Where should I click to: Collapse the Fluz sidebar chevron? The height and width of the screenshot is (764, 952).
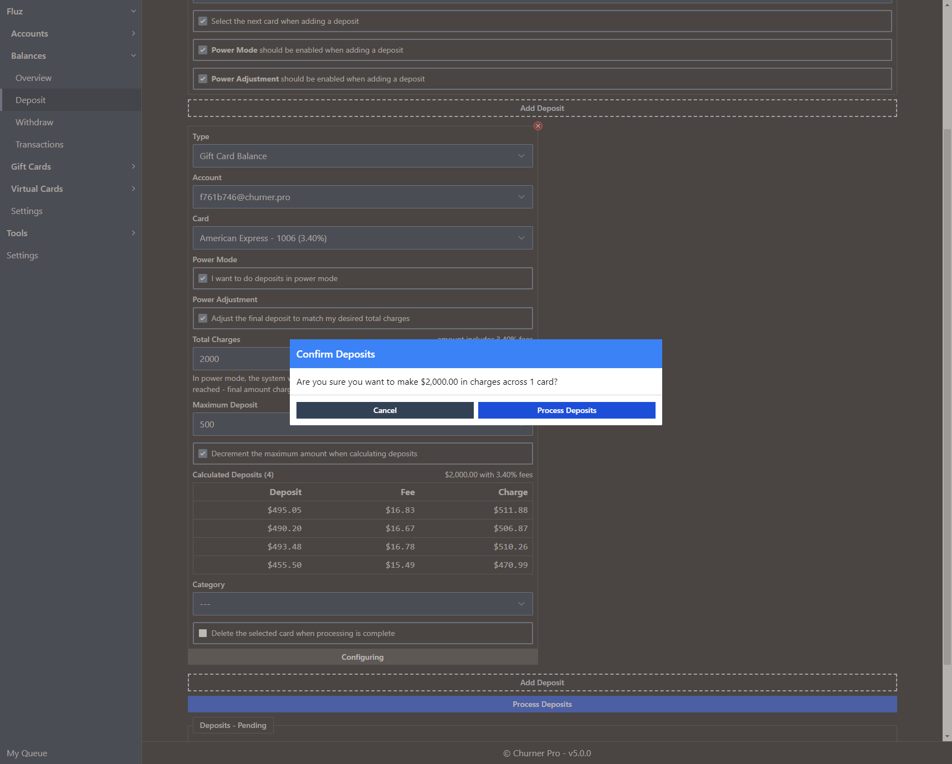coord(133,11)
